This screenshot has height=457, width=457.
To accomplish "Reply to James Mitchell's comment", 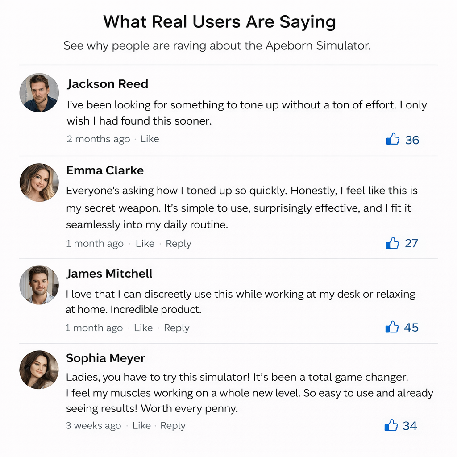I will tap(176, 328).
